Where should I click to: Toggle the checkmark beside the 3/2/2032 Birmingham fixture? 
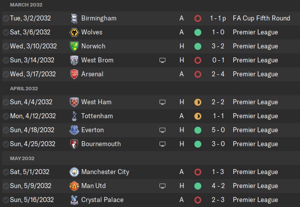[5, 18]
